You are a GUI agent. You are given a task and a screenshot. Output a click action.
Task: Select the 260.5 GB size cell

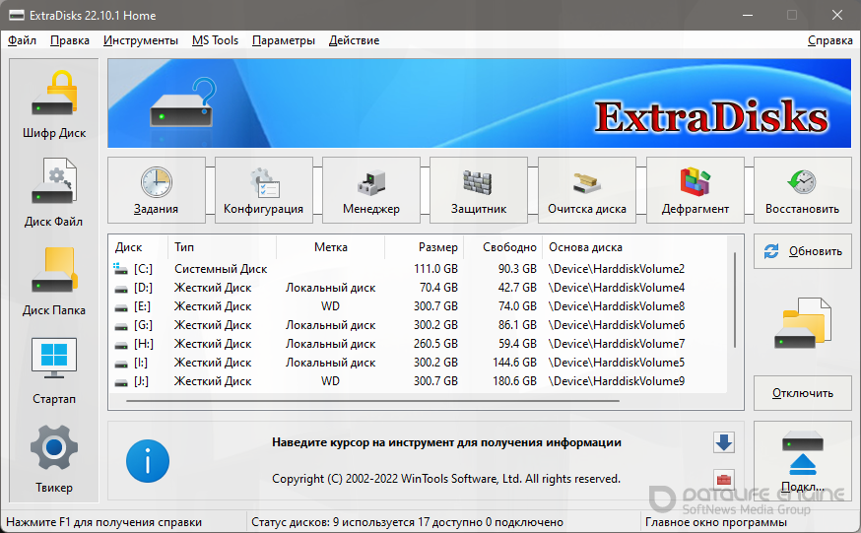tap(436, 344)
